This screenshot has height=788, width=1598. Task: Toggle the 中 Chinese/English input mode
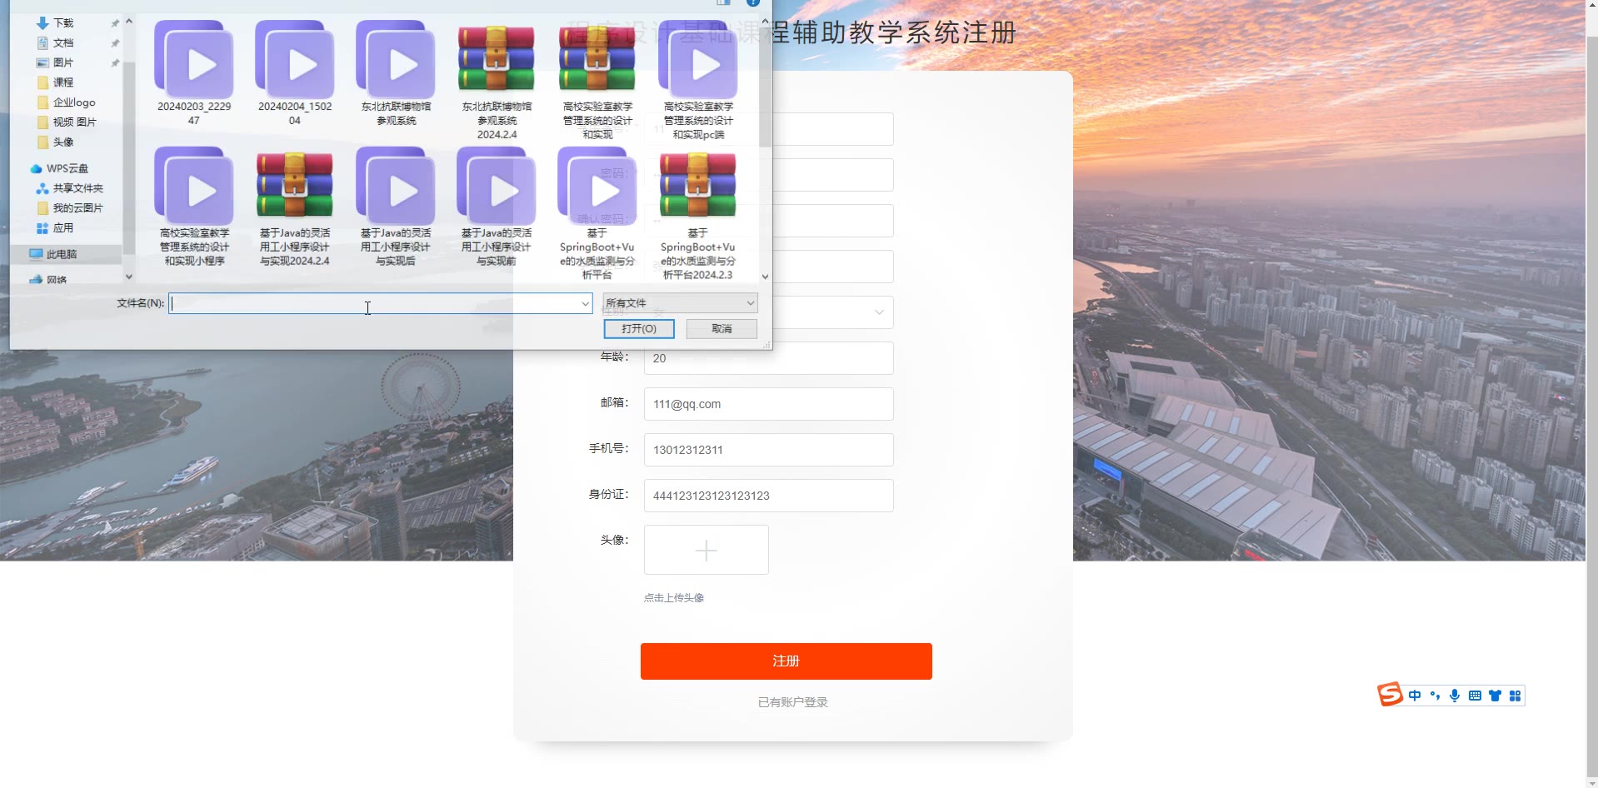1415,696
